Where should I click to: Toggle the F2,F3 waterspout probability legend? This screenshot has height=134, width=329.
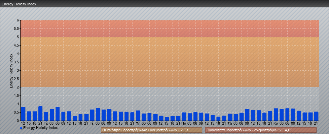151,130
